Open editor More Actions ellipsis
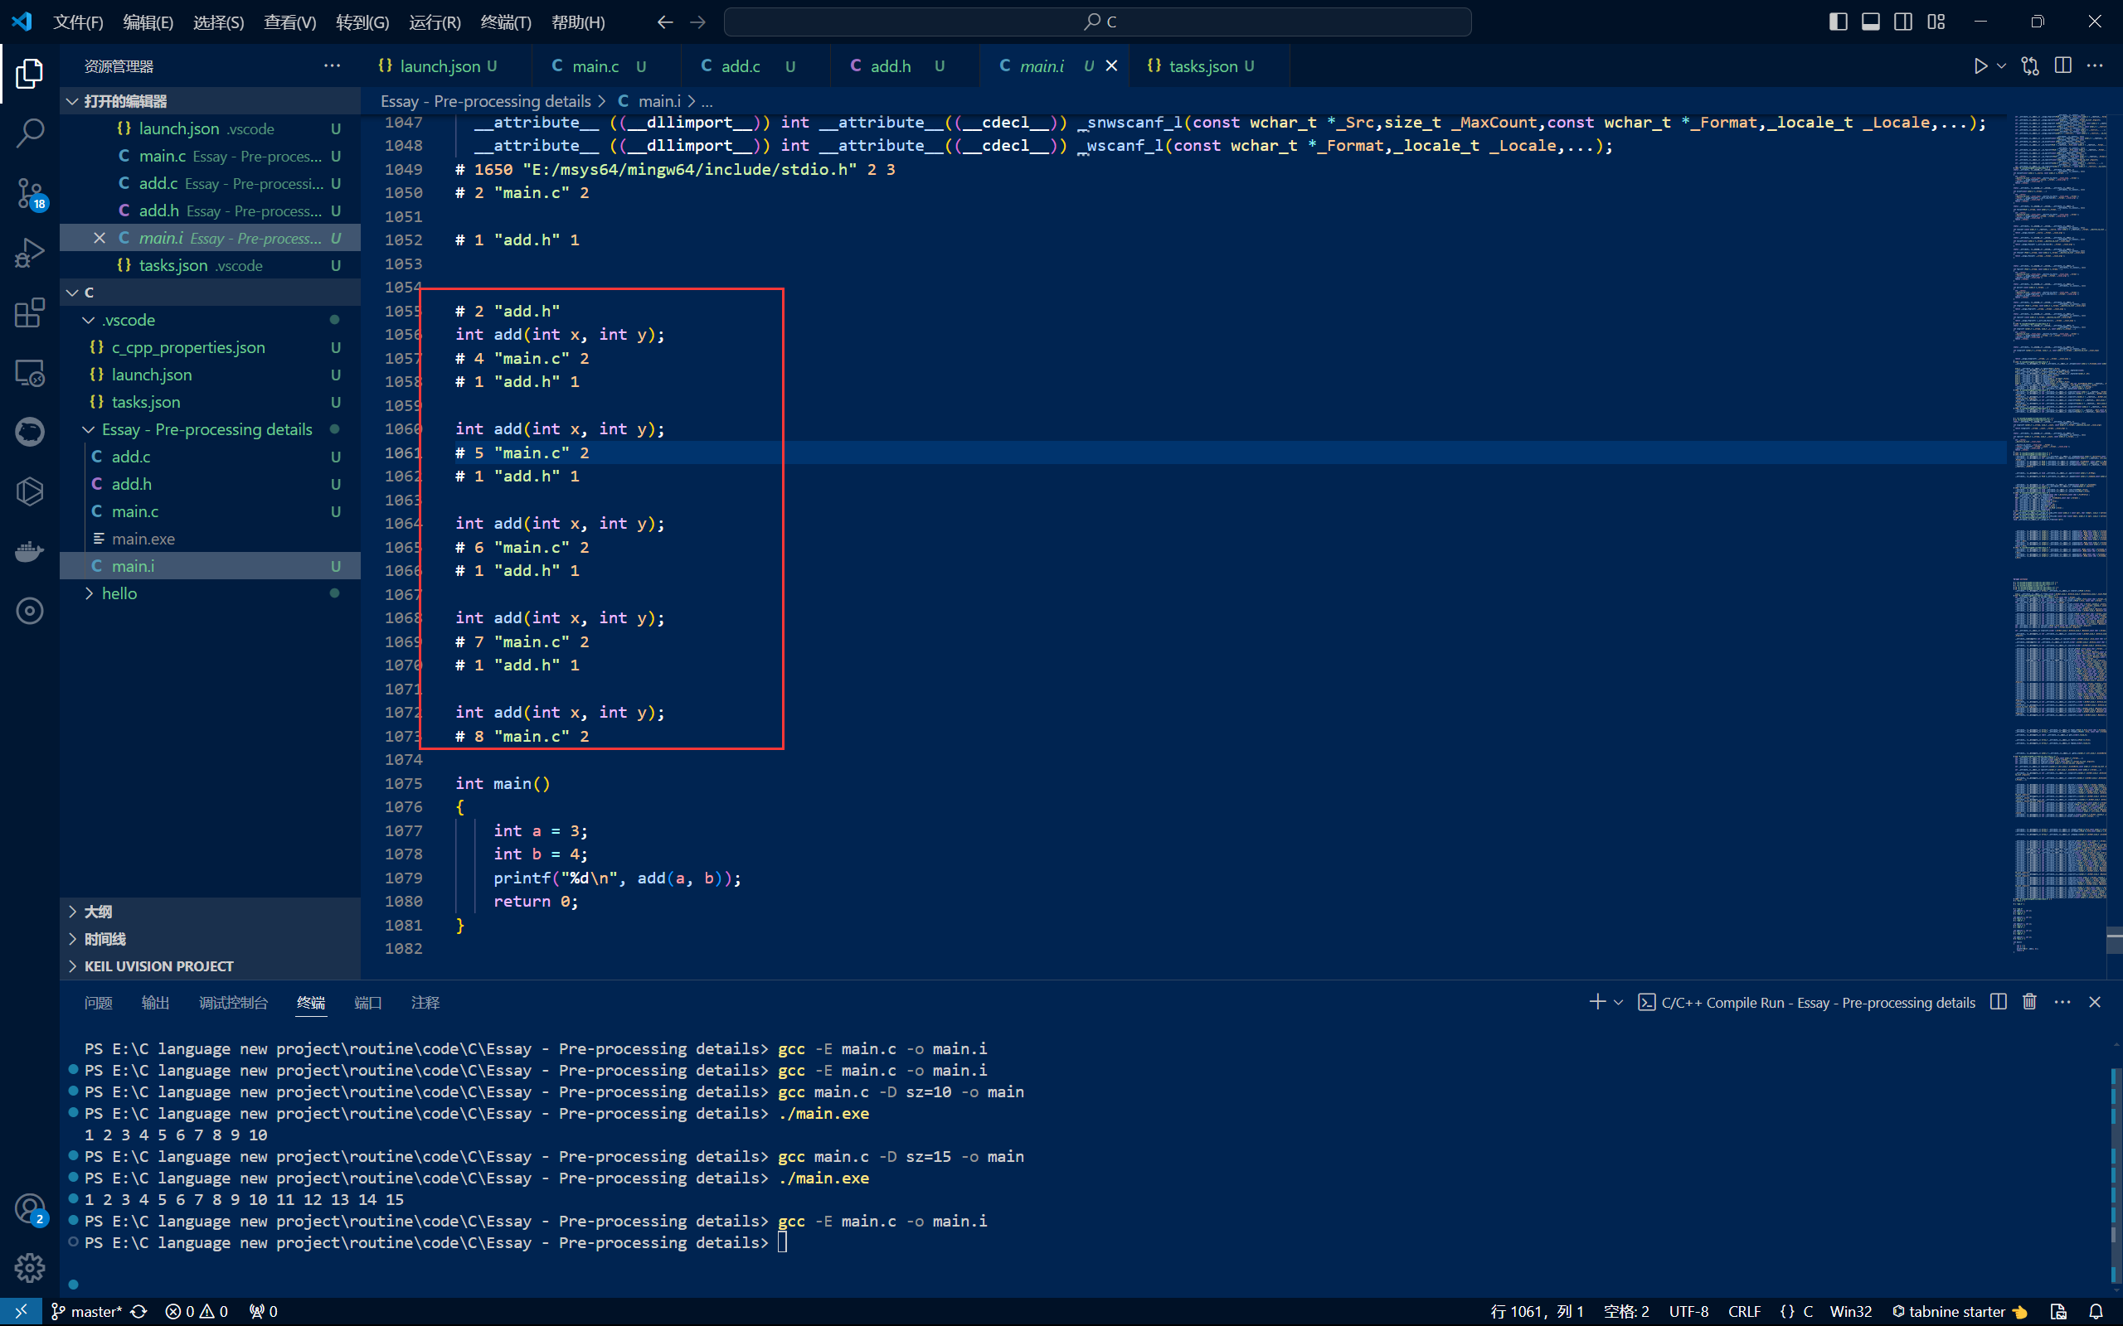Viewport: 2123px width, 1326px height. (2095, 65)
